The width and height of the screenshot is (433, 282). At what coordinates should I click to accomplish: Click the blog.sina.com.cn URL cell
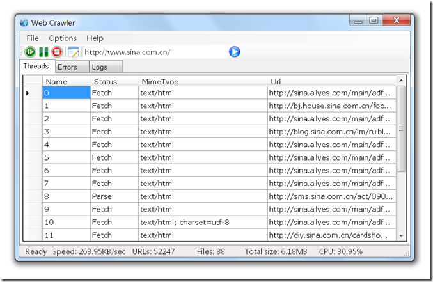(332, 132)
